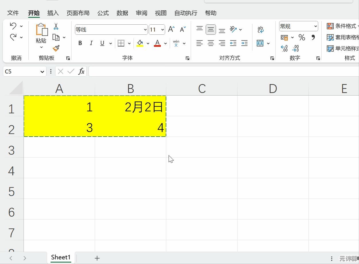This screenshot has width=359, height=264.
Task: Select the Format Painter brush icon
Action: 56,48
